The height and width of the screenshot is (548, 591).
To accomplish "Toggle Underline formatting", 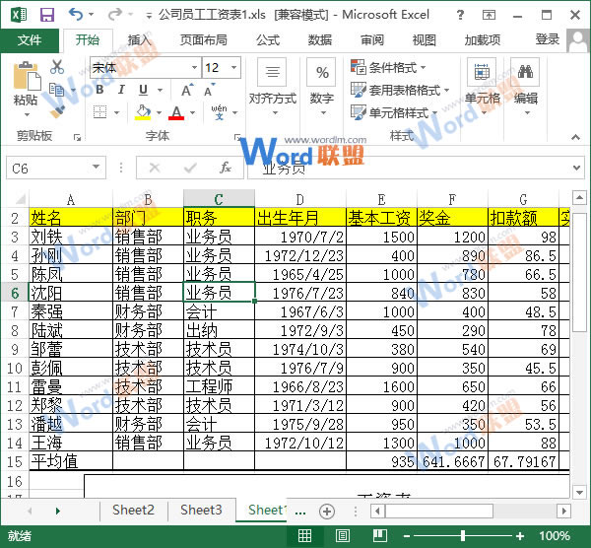I will [x=141, y=90].
